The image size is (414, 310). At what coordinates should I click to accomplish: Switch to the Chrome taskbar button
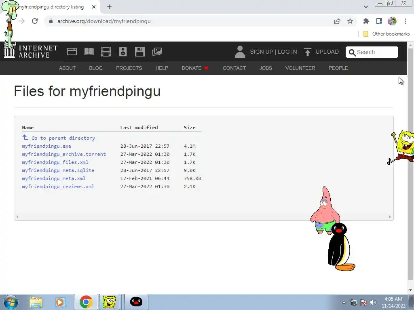tap(86, 302)
